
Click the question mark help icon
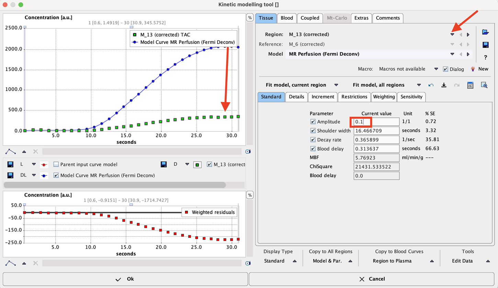point(485,57)
